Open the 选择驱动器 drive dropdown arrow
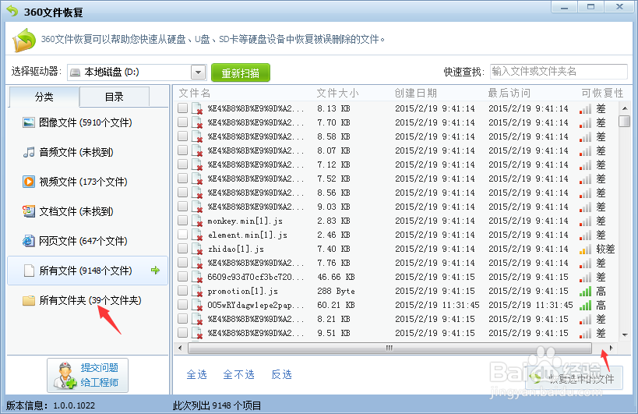The width and height of the screenshot is (638, 414). pos(198,73)
